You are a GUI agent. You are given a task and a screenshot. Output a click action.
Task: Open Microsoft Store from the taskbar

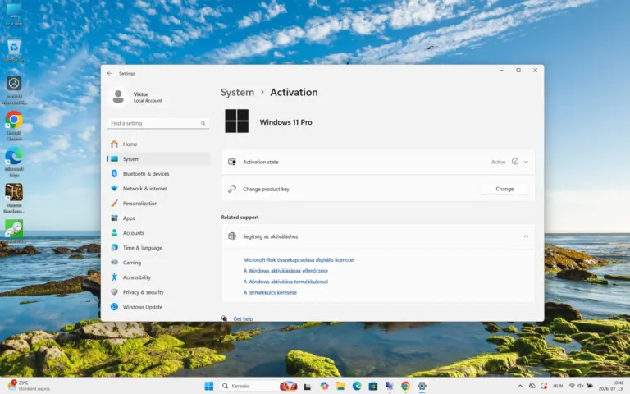tap(373, 386)
